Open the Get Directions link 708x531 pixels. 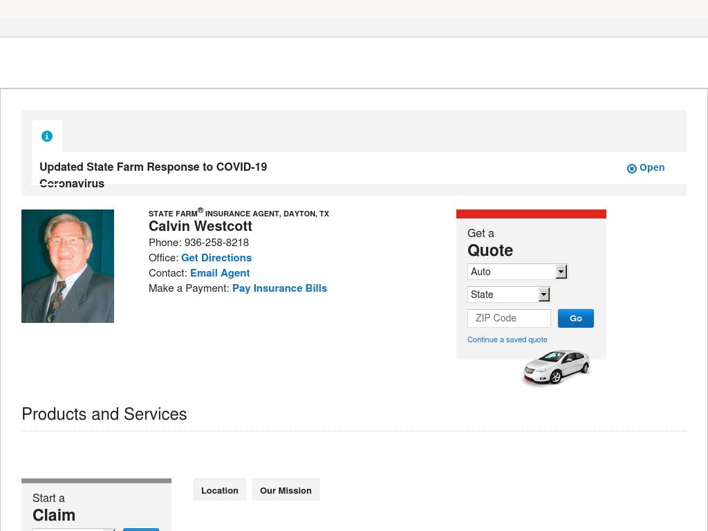[x=216, y=258]
